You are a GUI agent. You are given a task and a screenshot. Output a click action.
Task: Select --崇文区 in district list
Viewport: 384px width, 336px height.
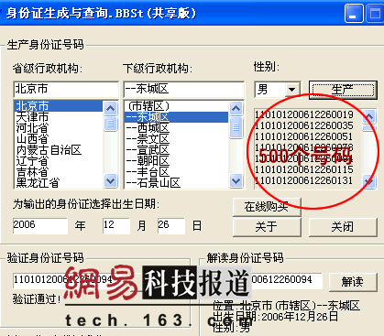(176, 139)
